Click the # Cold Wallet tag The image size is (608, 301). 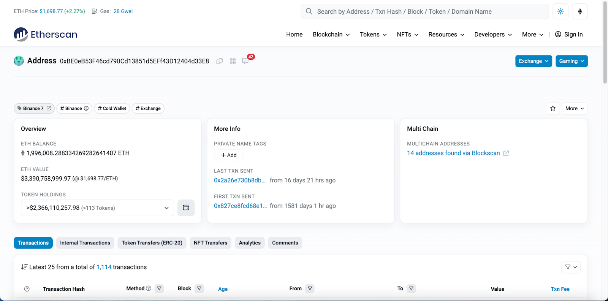point(112,108)
